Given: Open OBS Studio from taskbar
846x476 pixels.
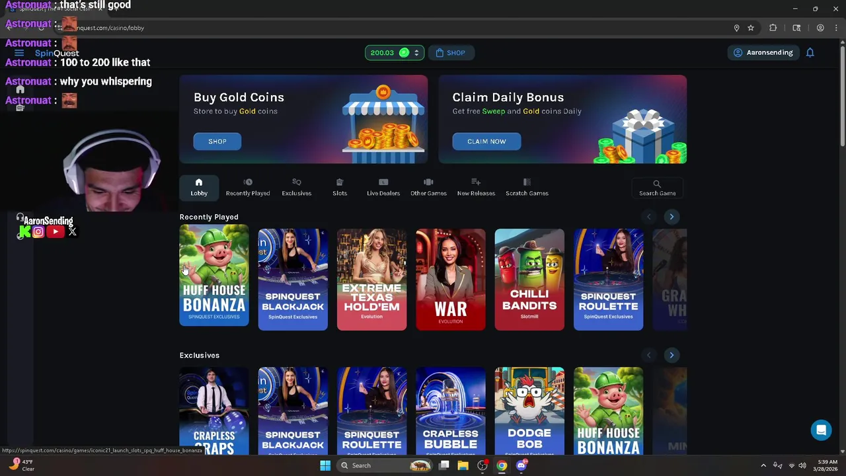Looking at the screenshot, I should tap(482, 465).
